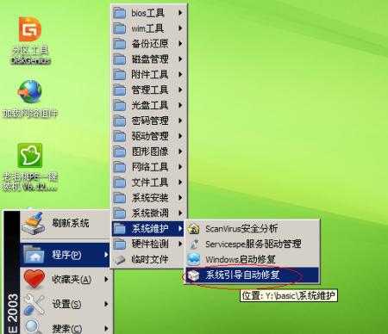
Task: Open the 密码管理 menu folder
Action: (x=148, y=121)
